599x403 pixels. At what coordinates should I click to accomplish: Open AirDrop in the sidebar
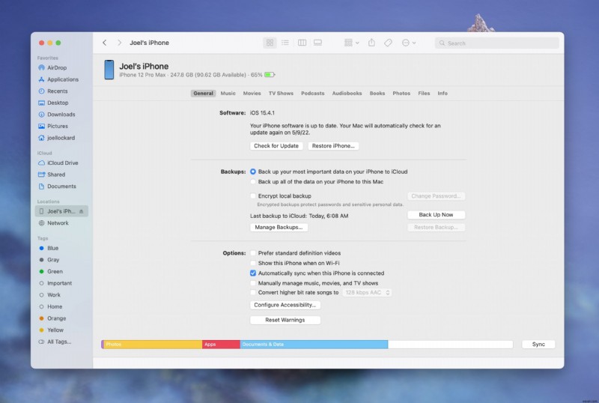point(57,67)
